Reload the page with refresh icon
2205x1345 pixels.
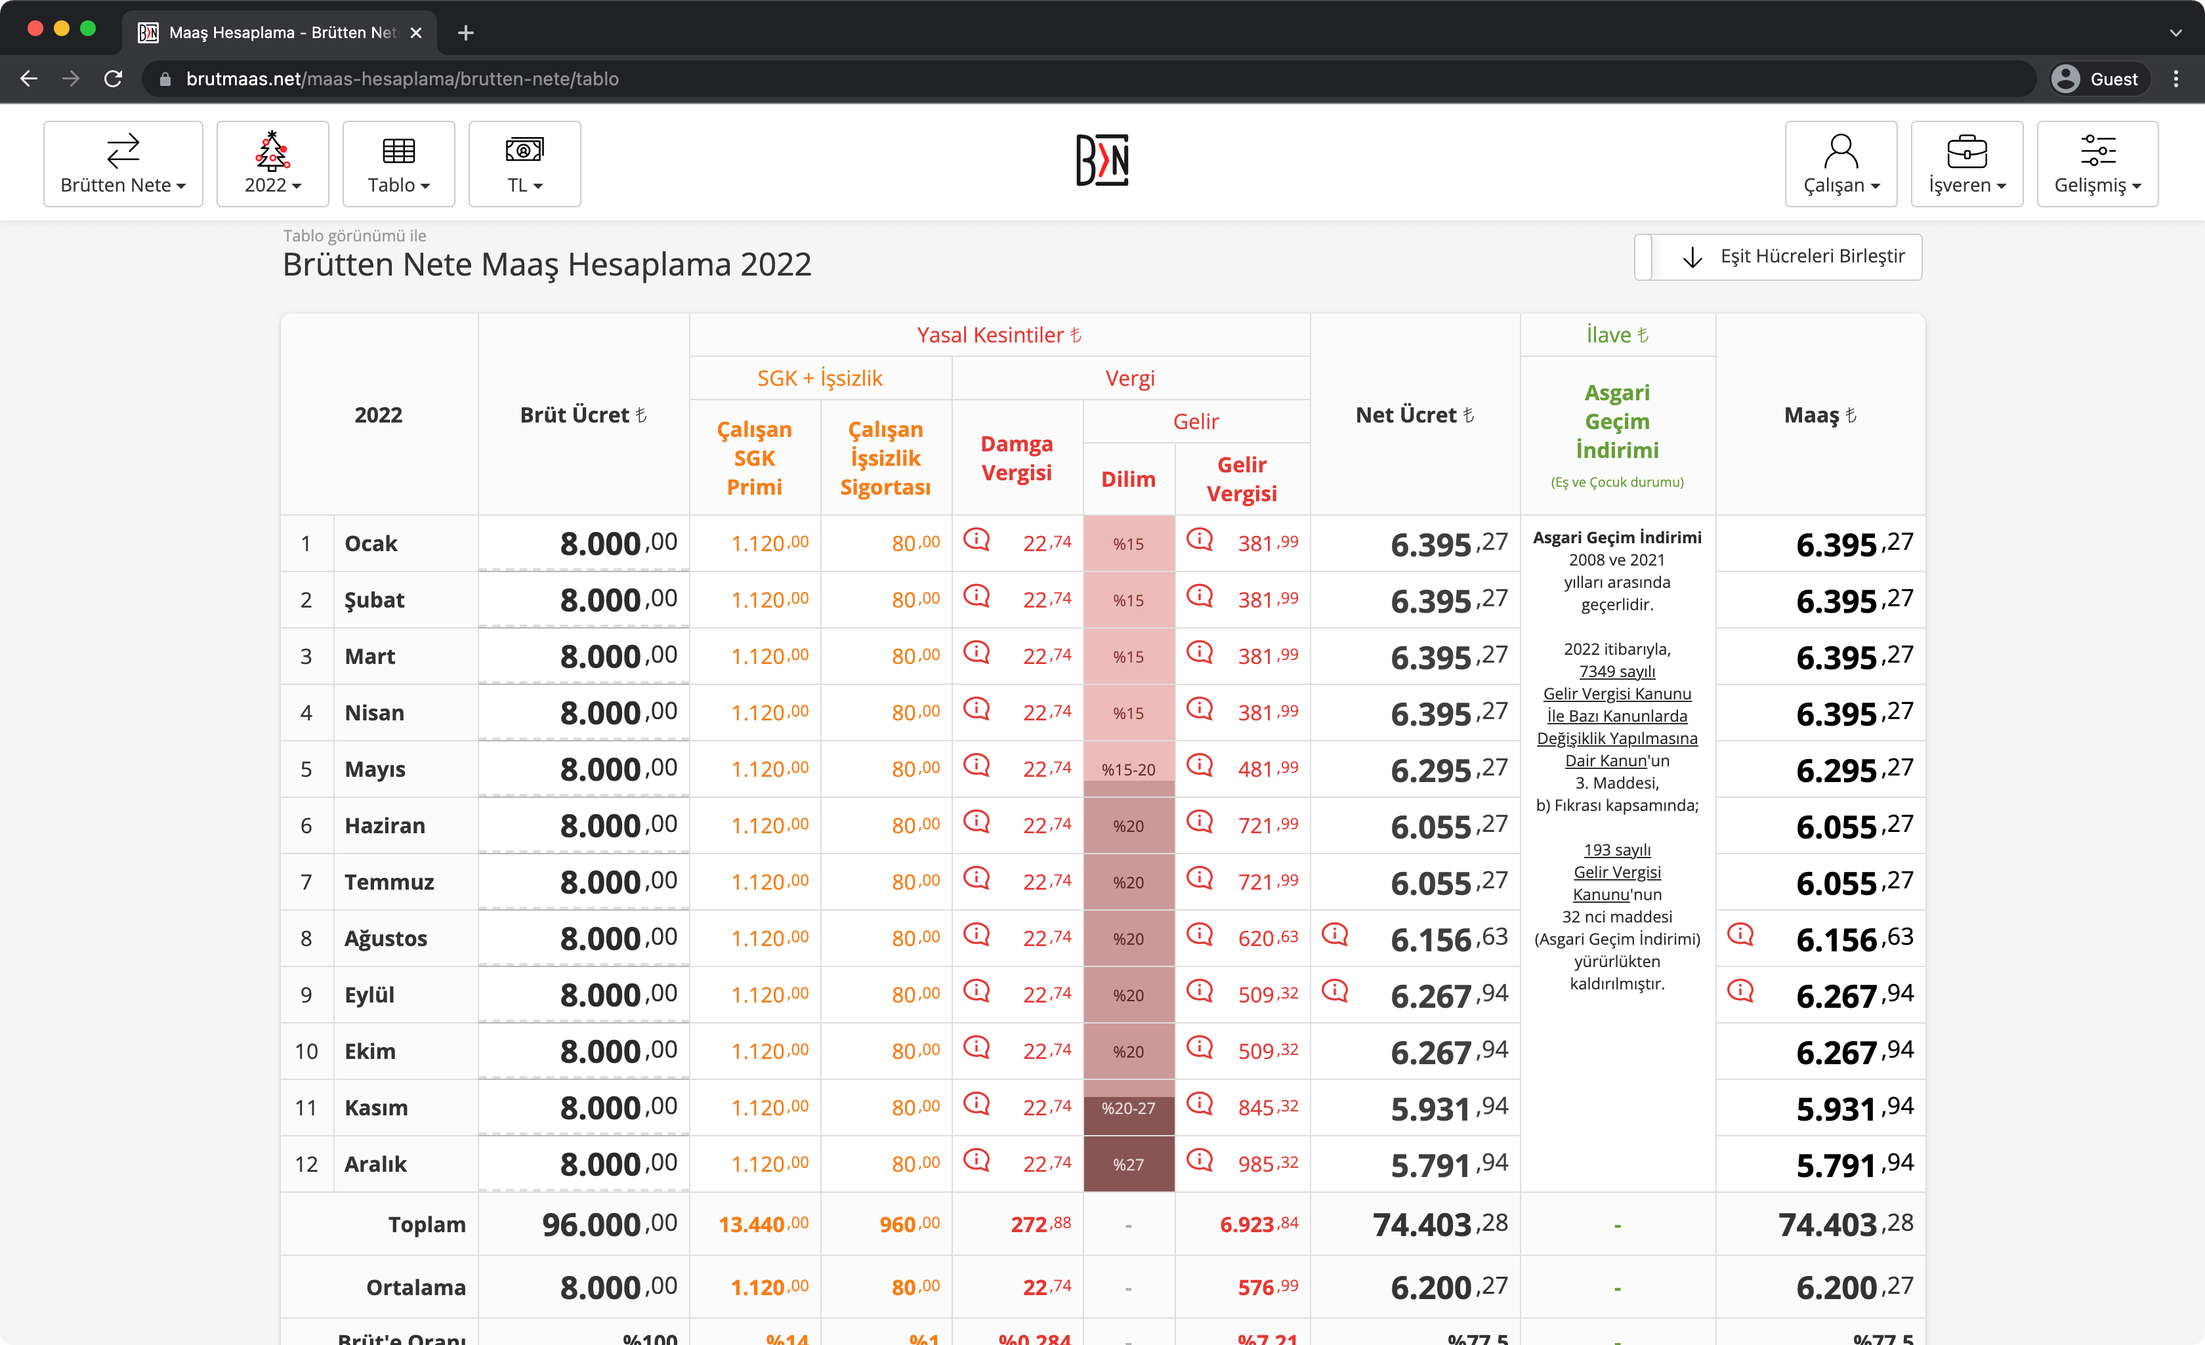tap(113, 79)
